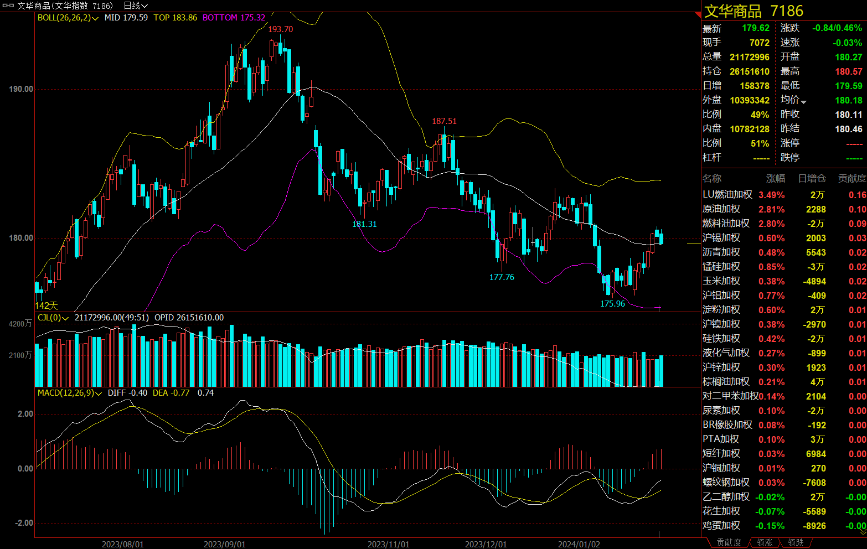The width and height of the screenshot is (867, 549).
Task: Select the 液化气加权 row
Action: [x=784, y=353]
